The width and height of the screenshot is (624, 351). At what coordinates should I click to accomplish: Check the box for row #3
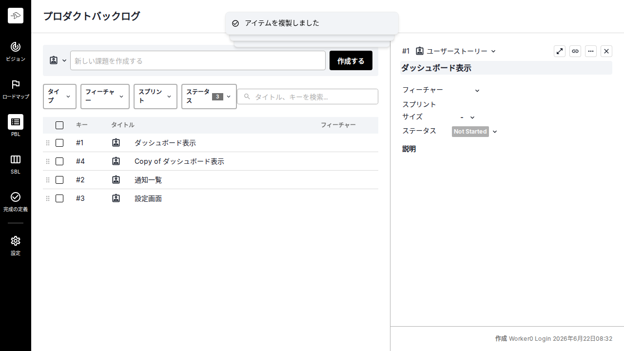coord(59,198)
